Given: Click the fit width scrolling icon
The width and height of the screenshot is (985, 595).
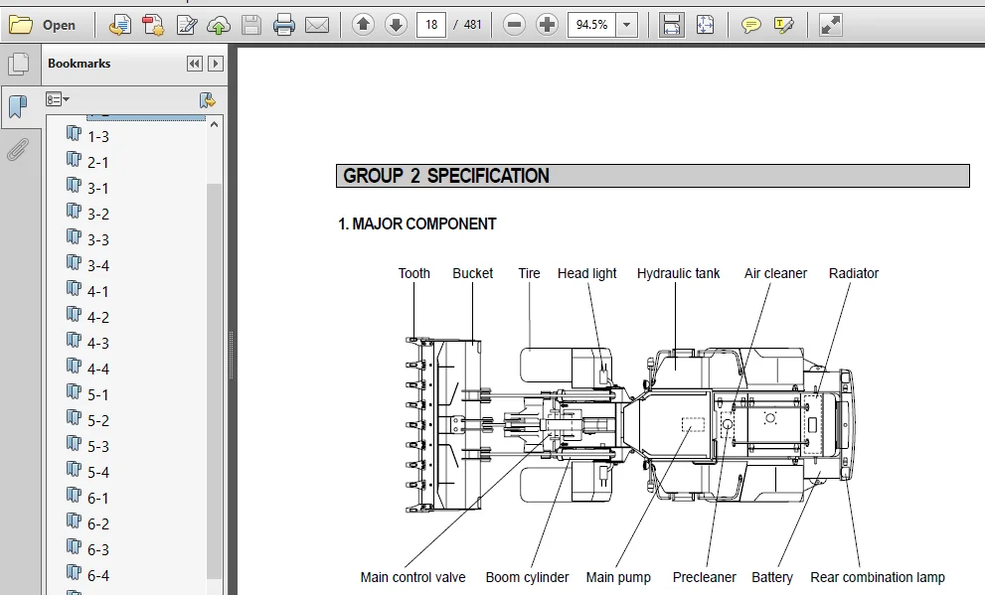Looking at the screenshot, I should pos(672,25).
